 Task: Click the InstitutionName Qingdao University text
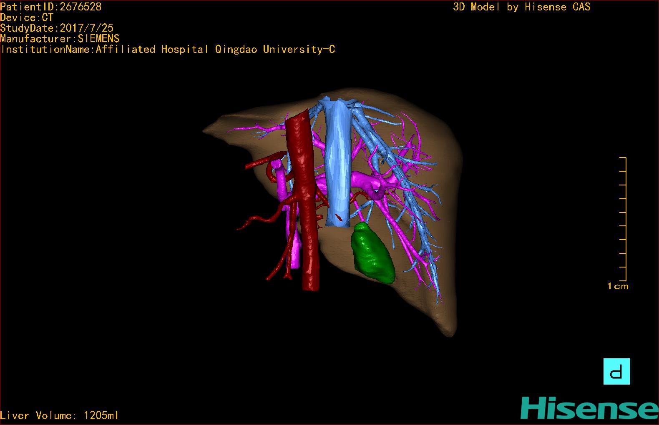(x=168, y=50)
